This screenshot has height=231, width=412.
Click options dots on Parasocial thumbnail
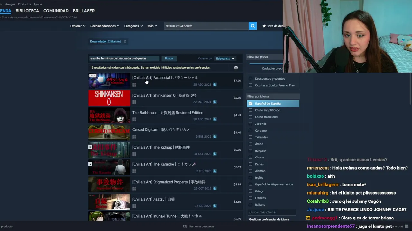tap(93, 76)
